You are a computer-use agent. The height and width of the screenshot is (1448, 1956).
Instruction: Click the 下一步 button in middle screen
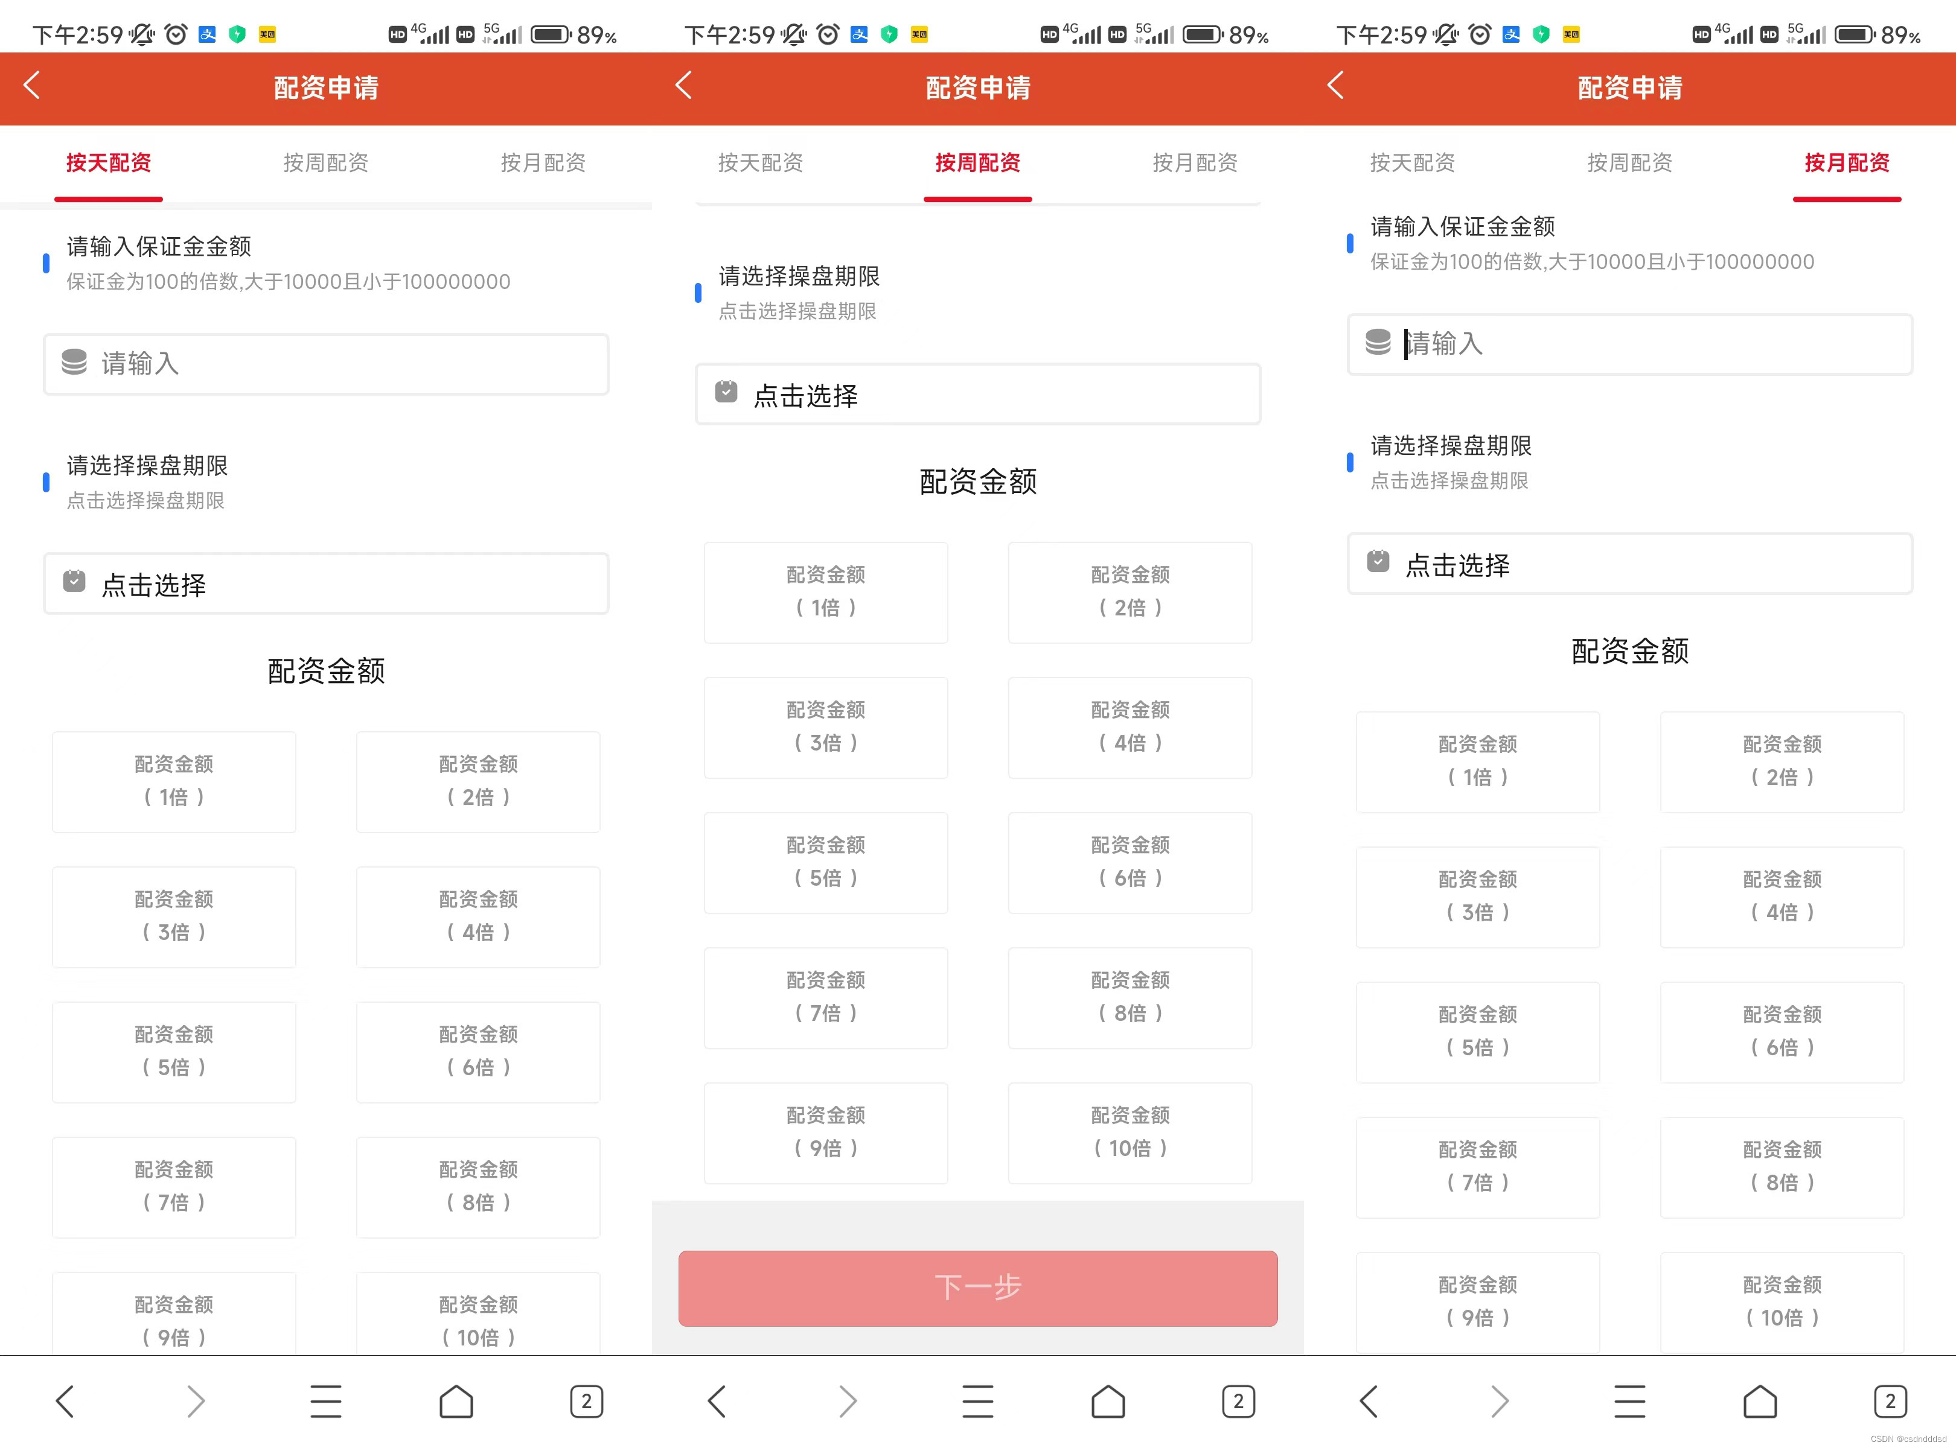978,1288
